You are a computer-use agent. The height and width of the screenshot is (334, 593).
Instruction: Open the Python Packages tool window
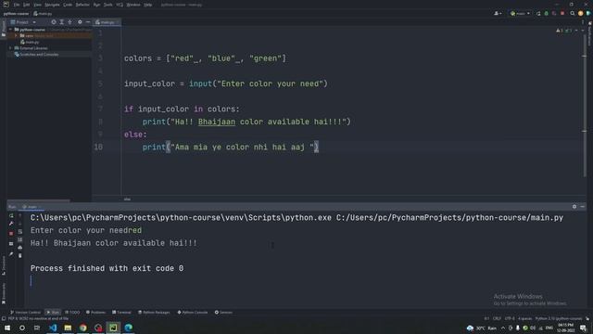pos(154,313)
